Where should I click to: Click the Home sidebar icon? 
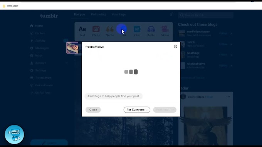pos(32,26)
